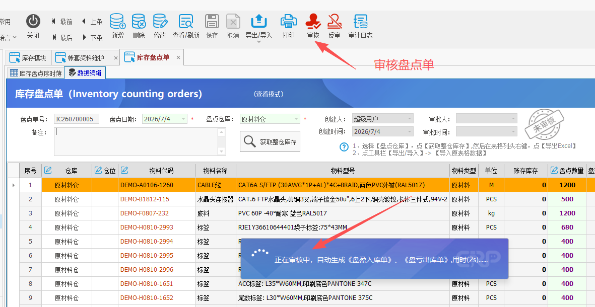Click the 反审 un-approve icon
The height and width of the screenshot is (307, 595).
pos(335,21)
